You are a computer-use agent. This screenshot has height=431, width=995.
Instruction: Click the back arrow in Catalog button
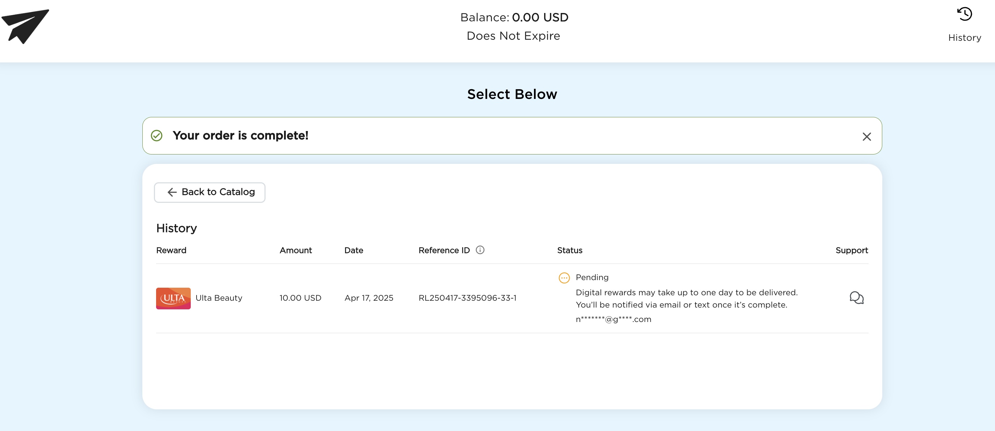coord(172,192)
